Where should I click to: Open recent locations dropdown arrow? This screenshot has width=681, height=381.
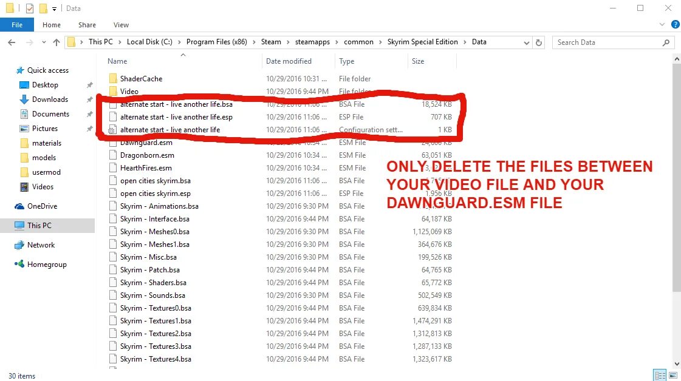coord(44,42)
